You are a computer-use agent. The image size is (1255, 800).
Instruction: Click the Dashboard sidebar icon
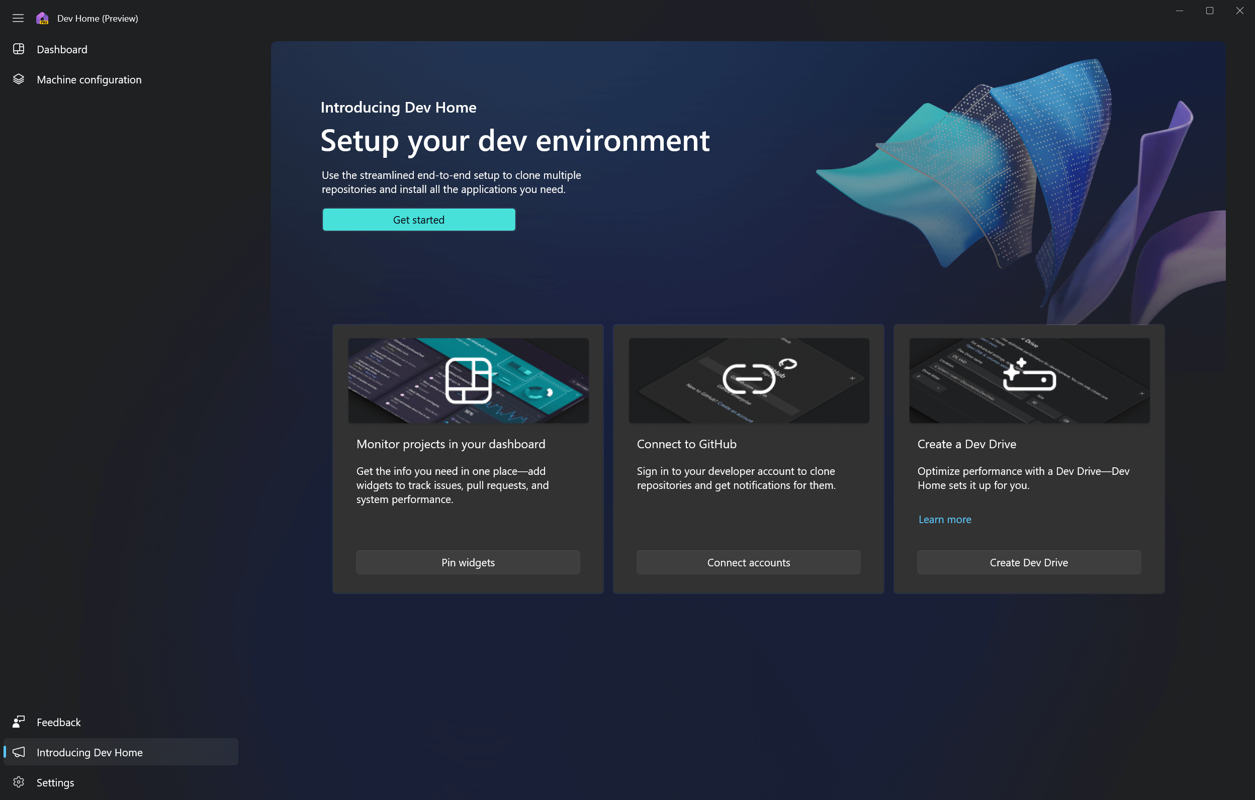click(x=18, y=49)
